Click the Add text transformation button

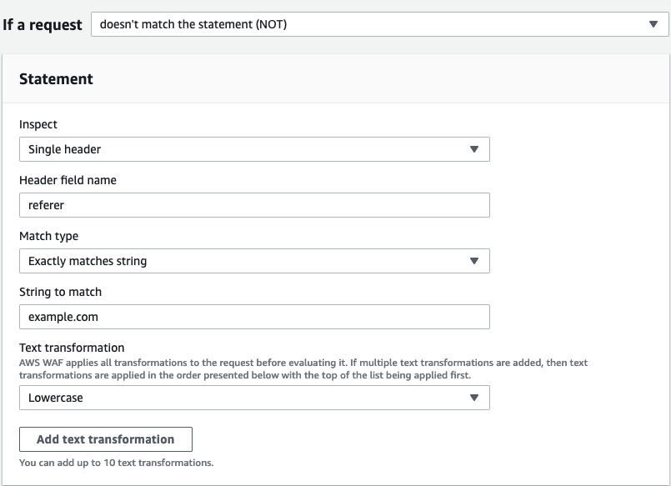point(105,439)
